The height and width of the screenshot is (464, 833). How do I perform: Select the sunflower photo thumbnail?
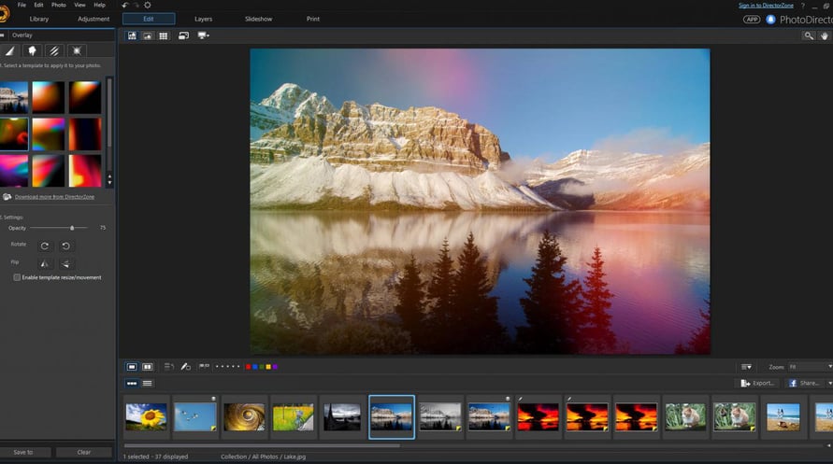pos(146,416)
